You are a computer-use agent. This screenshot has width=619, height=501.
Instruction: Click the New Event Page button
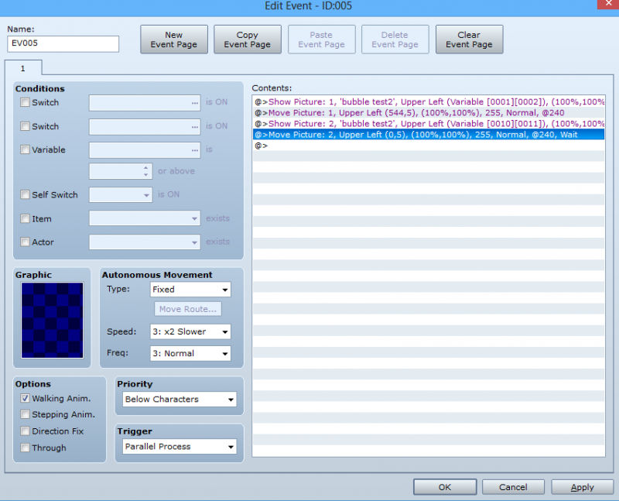coord(173,39)
